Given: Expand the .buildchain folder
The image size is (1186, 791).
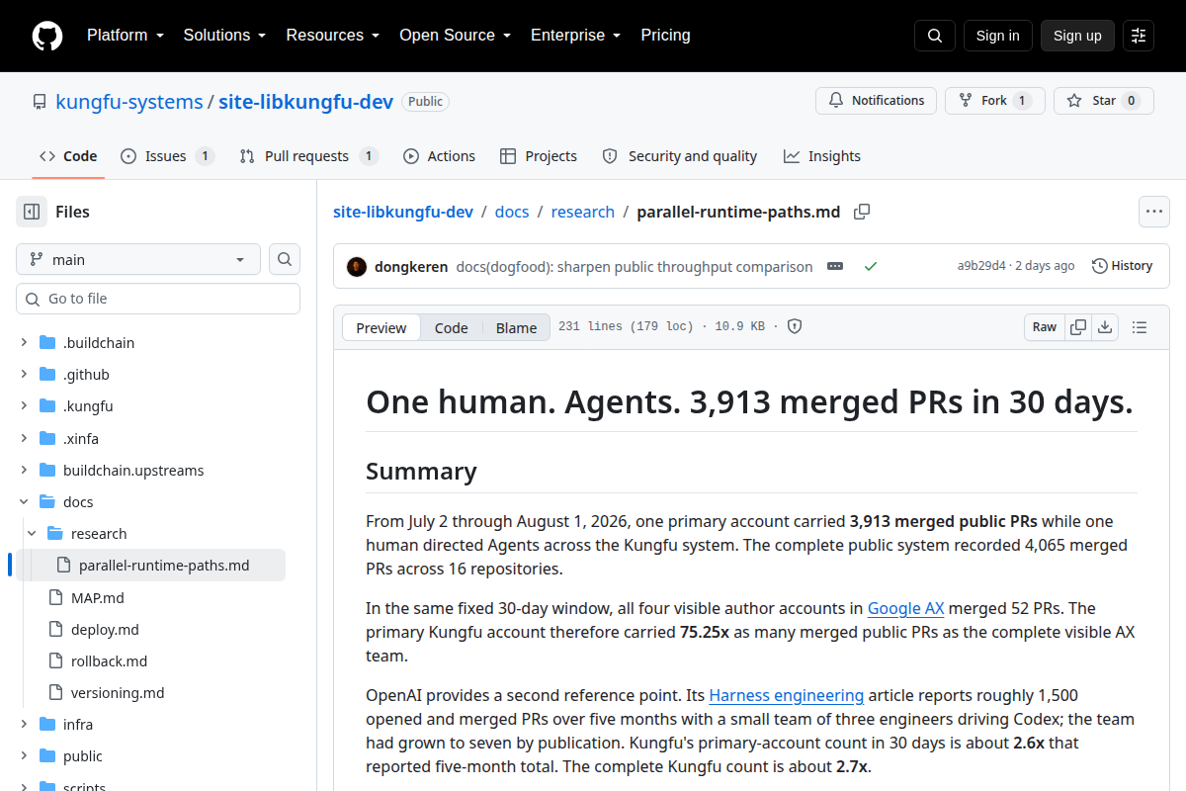Looking at the screenshot, I should (x=24, y=343).
